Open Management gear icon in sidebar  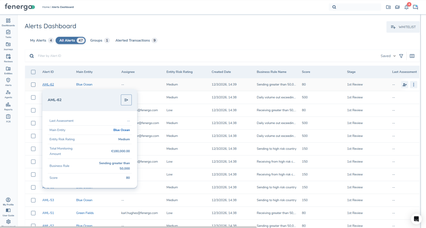click(8, 222)
